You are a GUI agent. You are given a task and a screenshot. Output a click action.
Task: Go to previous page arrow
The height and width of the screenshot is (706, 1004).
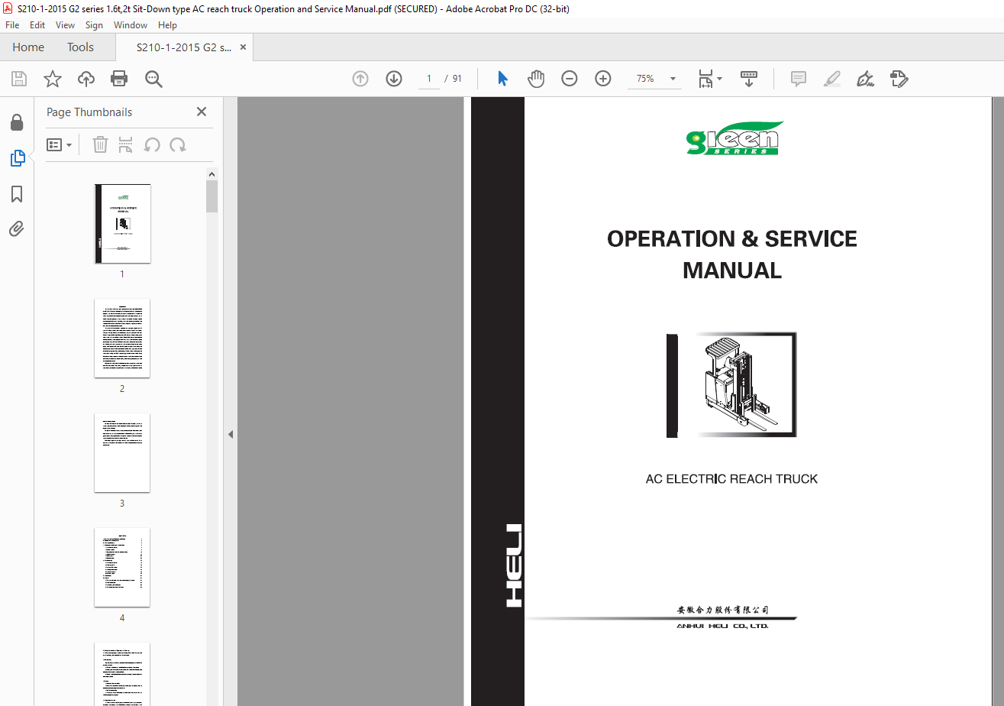point(360,79)
